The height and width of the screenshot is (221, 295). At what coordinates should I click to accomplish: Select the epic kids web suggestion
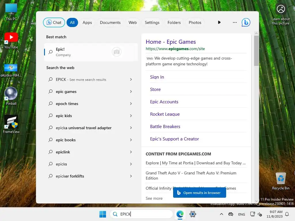(91, 116)
